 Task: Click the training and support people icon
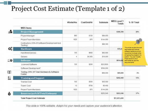tap(10, 78)
